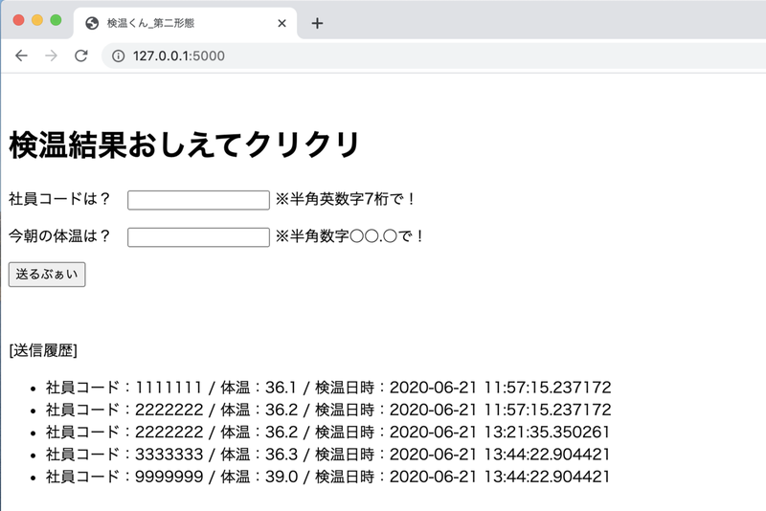Click the yellow minimize window button
Viewport: 766px width, 511px height.
click(37, 20)
